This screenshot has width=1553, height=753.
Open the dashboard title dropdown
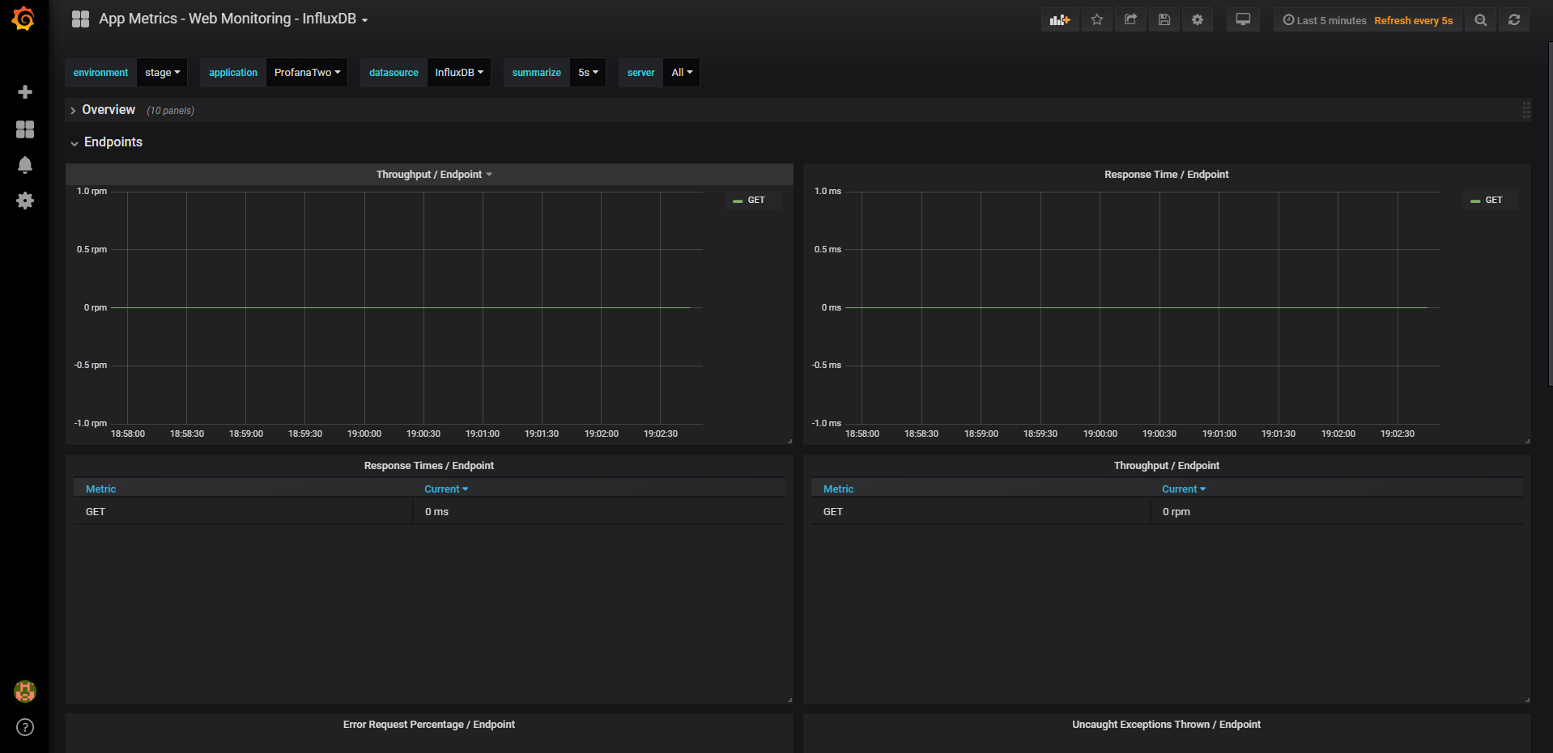(233, 19)
